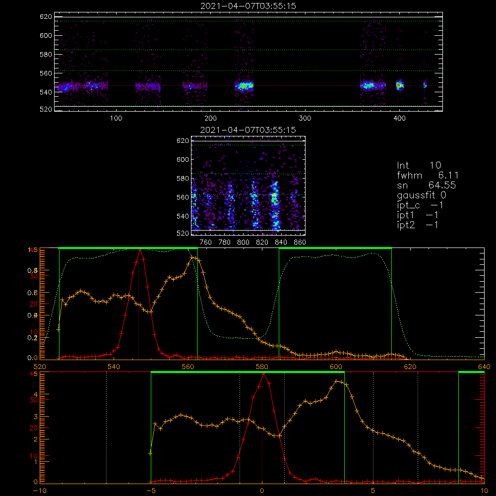Click the timestamp title above the middle image
The image size is (496, 496).
tap(248, 130)
